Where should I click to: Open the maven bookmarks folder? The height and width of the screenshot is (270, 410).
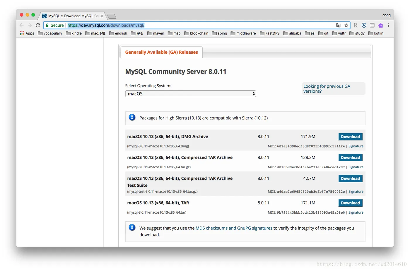156,33
